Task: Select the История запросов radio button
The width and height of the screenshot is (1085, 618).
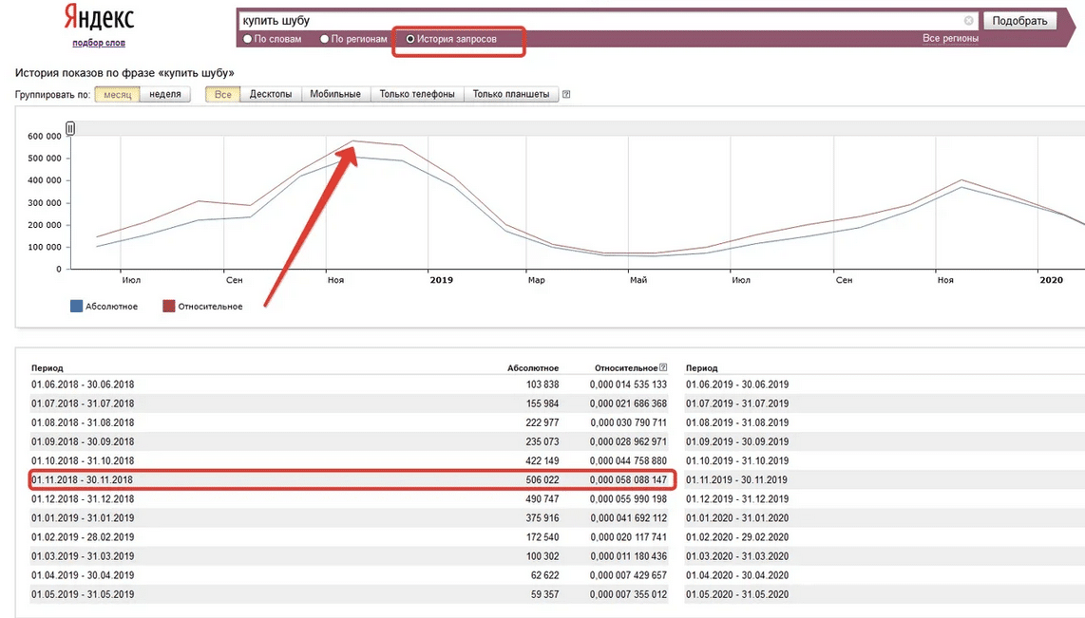Action: (x=410, y=39)
